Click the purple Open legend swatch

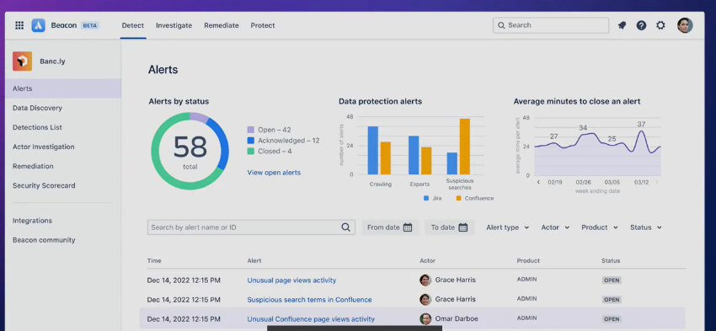pos(251,130)
